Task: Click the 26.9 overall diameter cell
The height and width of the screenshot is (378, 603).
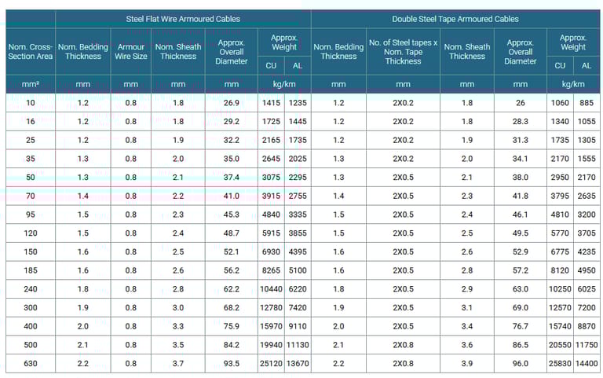Action: [231, 103]
